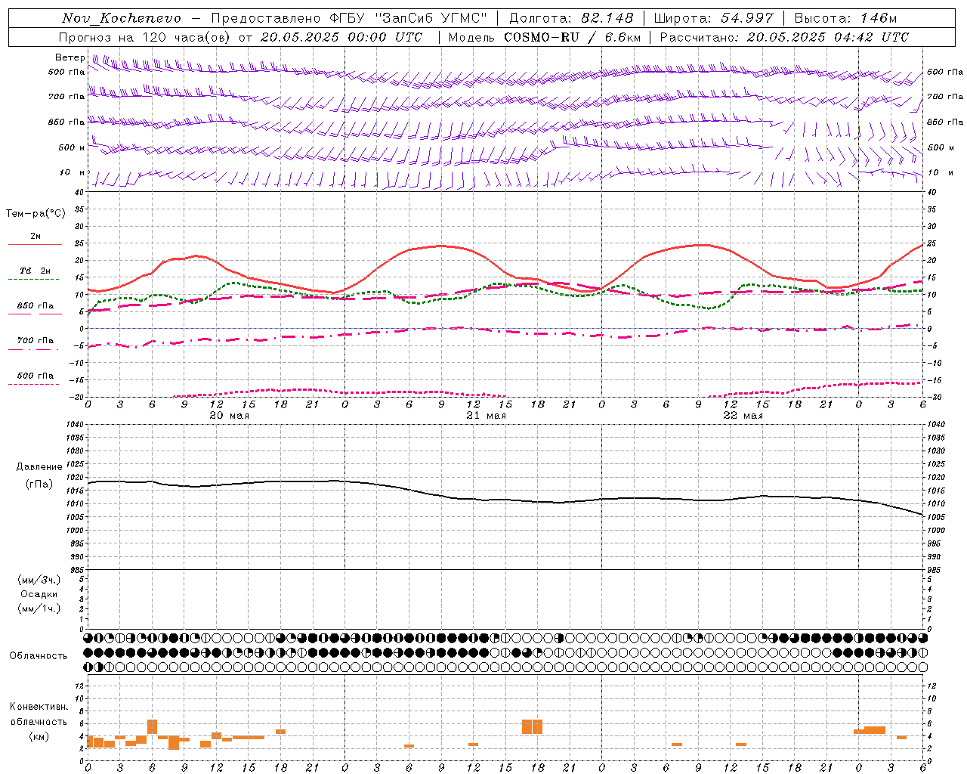Click the '(км)' convective cloud unit label
This screenshot has width=967, height=774.
click(39, 736)
